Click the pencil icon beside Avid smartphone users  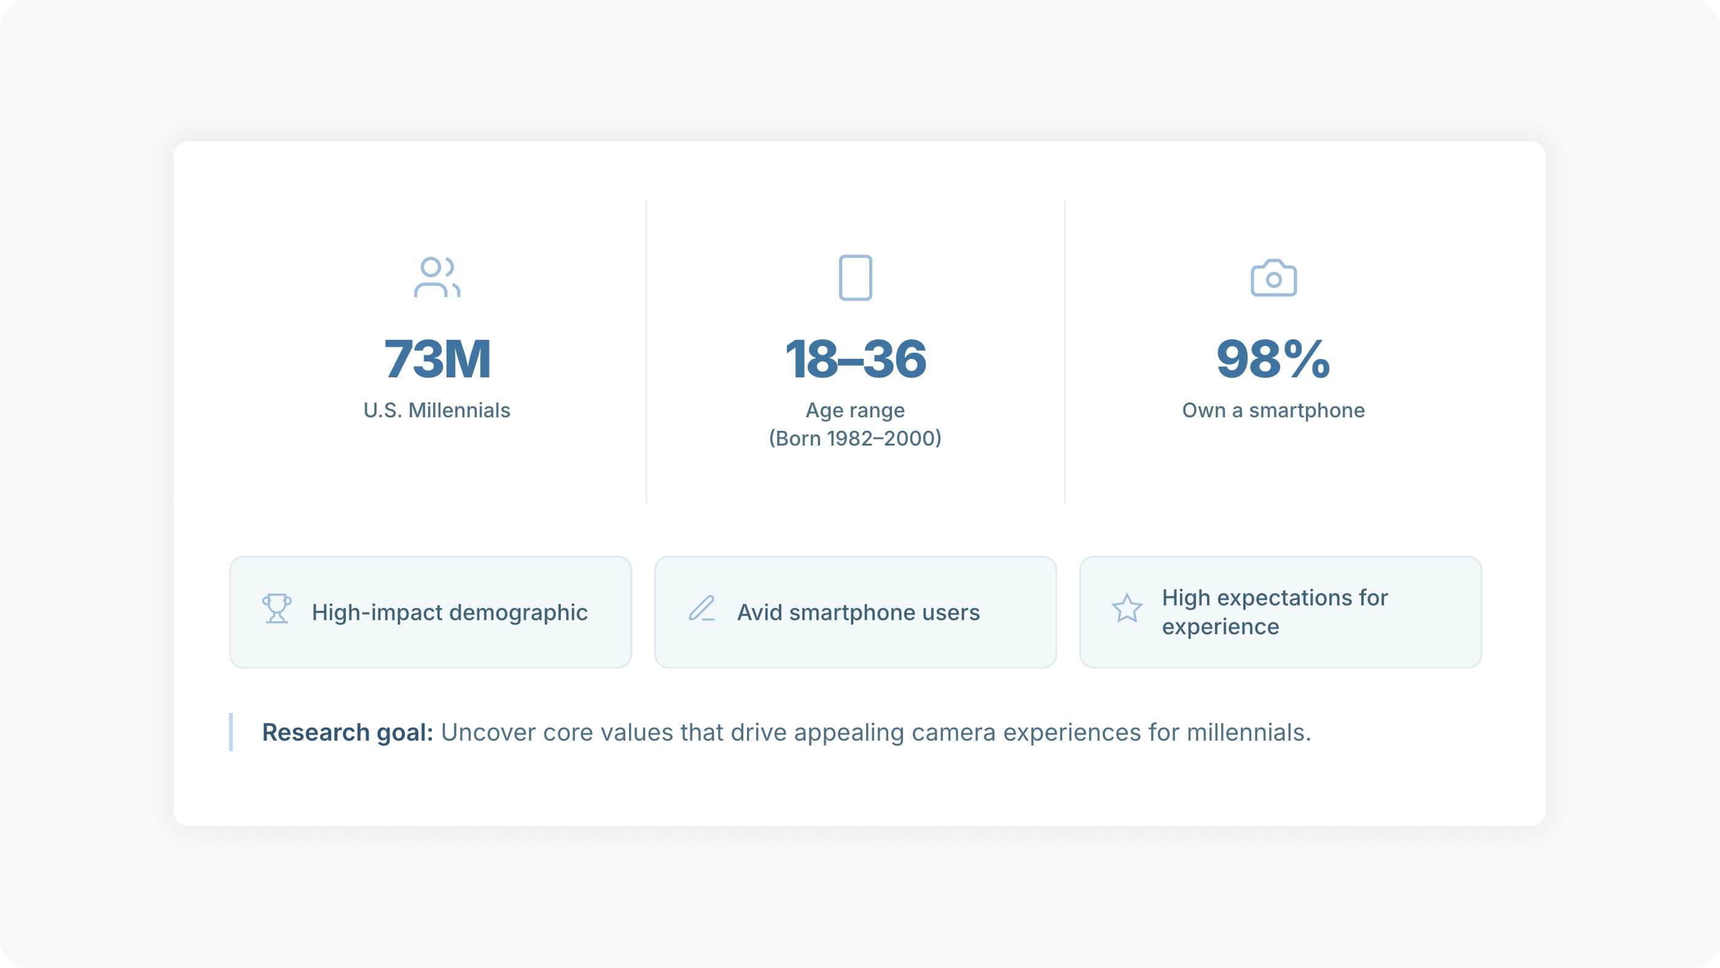[x=702, y=608]
